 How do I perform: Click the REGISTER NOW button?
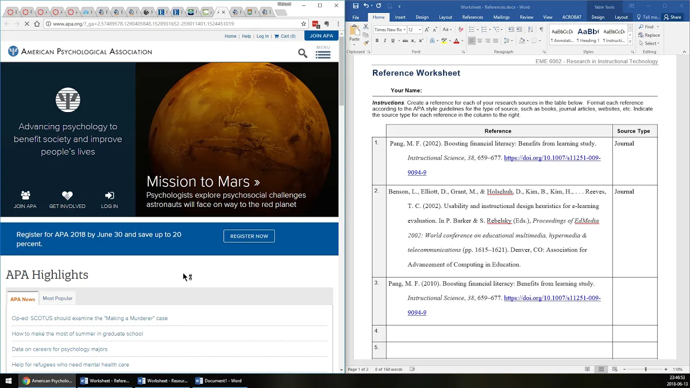pos(249,236)
